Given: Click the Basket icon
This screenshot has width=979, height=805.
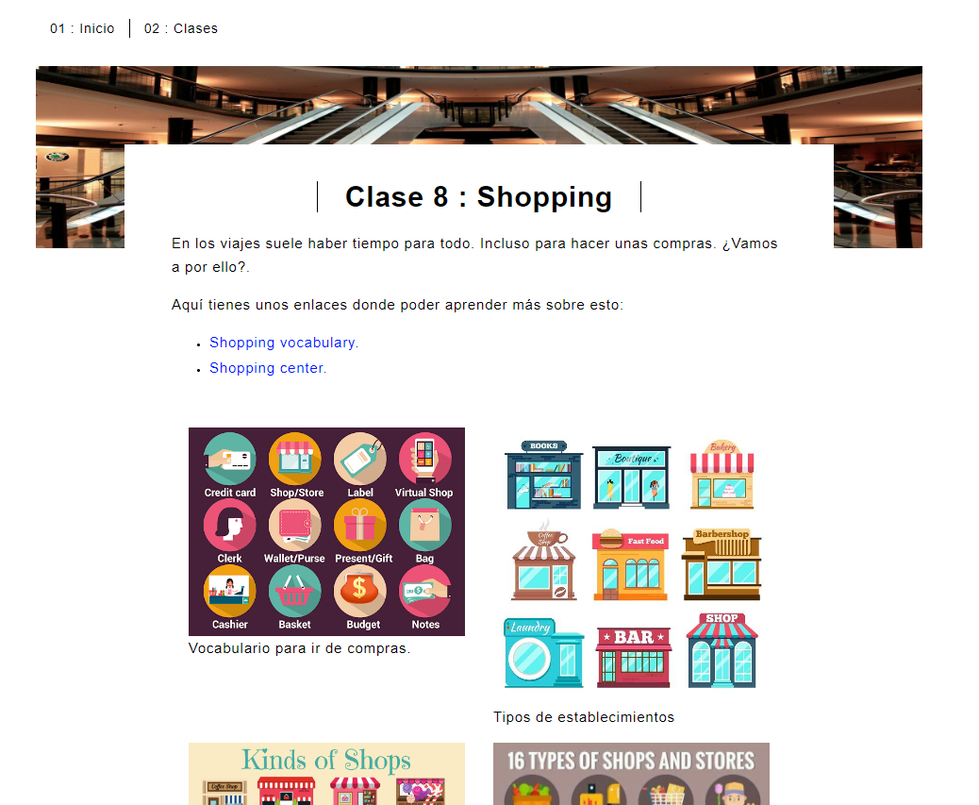Looking at the screenshot, I should pyautogui.click(x=294, y=591).
